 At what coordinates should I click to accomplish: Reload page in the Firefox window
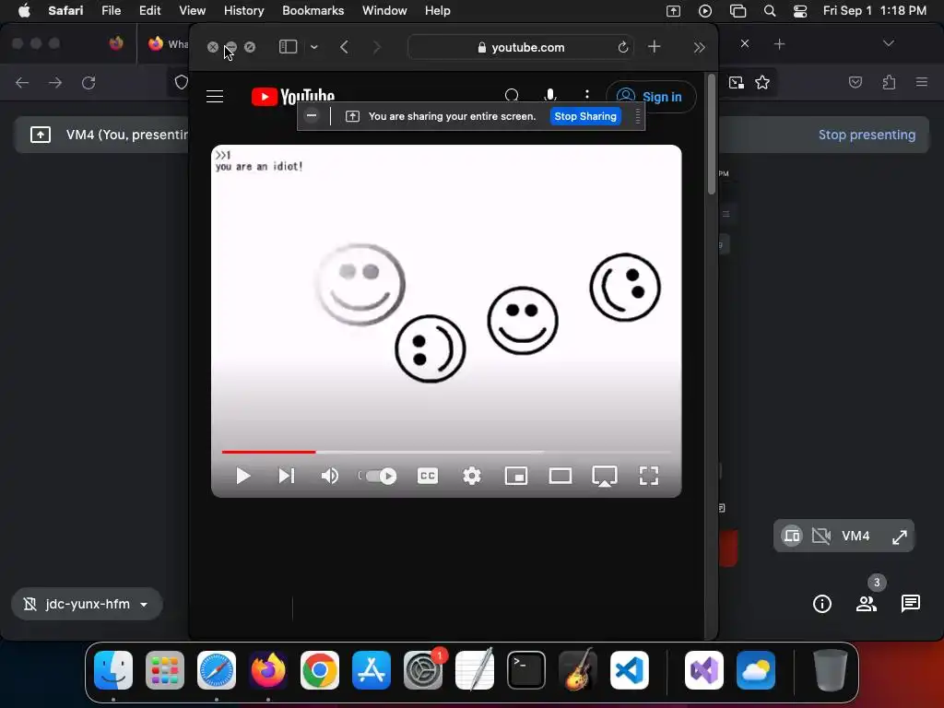88,82
